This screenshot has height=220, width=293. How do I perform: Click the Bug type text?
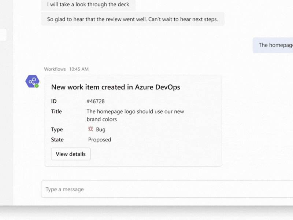[x=101, y=129]
